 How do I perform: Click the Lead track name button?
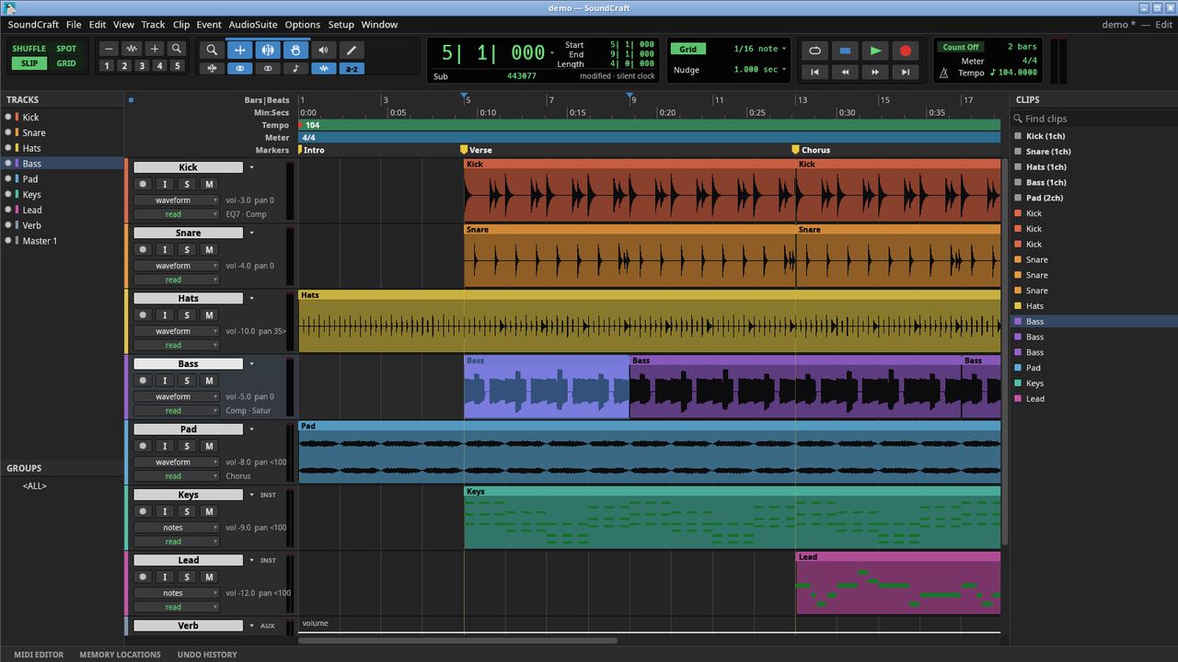pos(188,560)
